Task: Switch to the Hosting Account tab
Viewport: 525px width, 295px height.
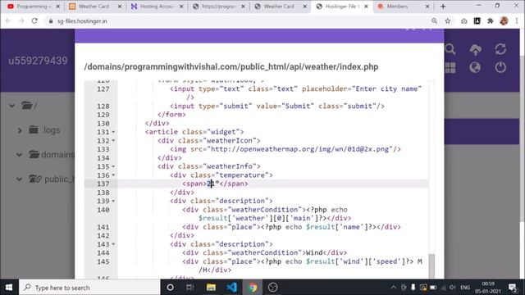Action: point(156,7)
